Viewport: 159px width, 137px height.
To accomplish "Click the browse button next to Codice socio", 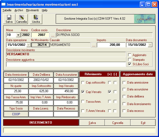I will (x=53, y=35).
